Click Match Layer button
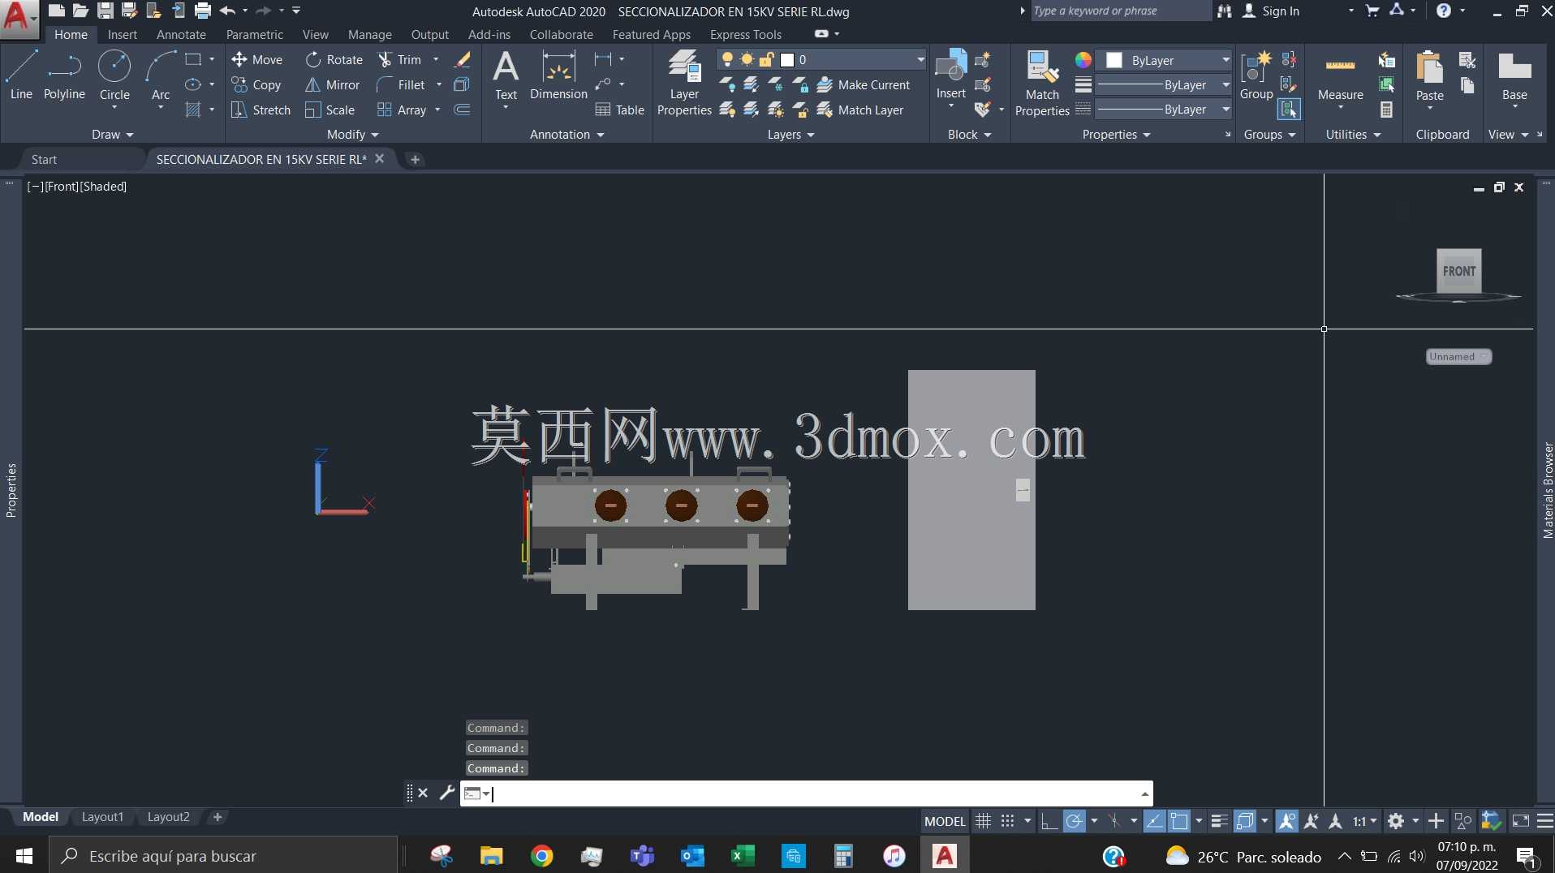This screenshot has width=1555, height=873. [860, 110]
